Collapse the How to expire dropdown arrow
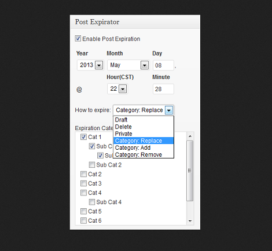 click(x=169, y=110)
